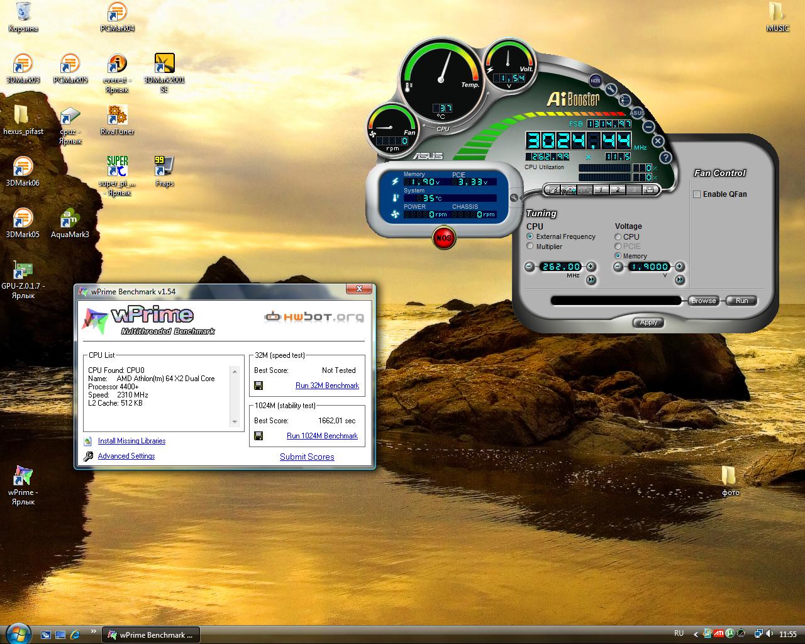Viewport: 805px width, 644px height.
Task: Open Advanced Settings in wPrime
Action: point(126,456)
